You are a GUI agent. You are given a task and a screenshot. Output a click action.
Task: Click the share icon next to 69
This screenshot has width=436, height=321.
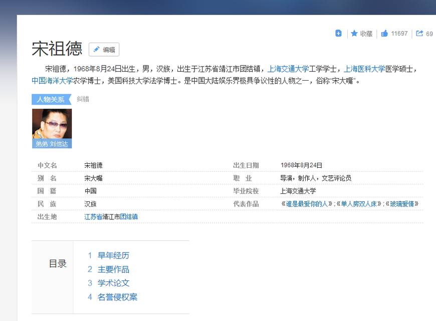[419, 33]
